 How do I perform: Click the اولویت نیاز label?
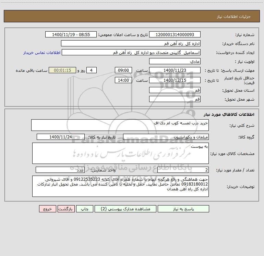tap(245, 62)
